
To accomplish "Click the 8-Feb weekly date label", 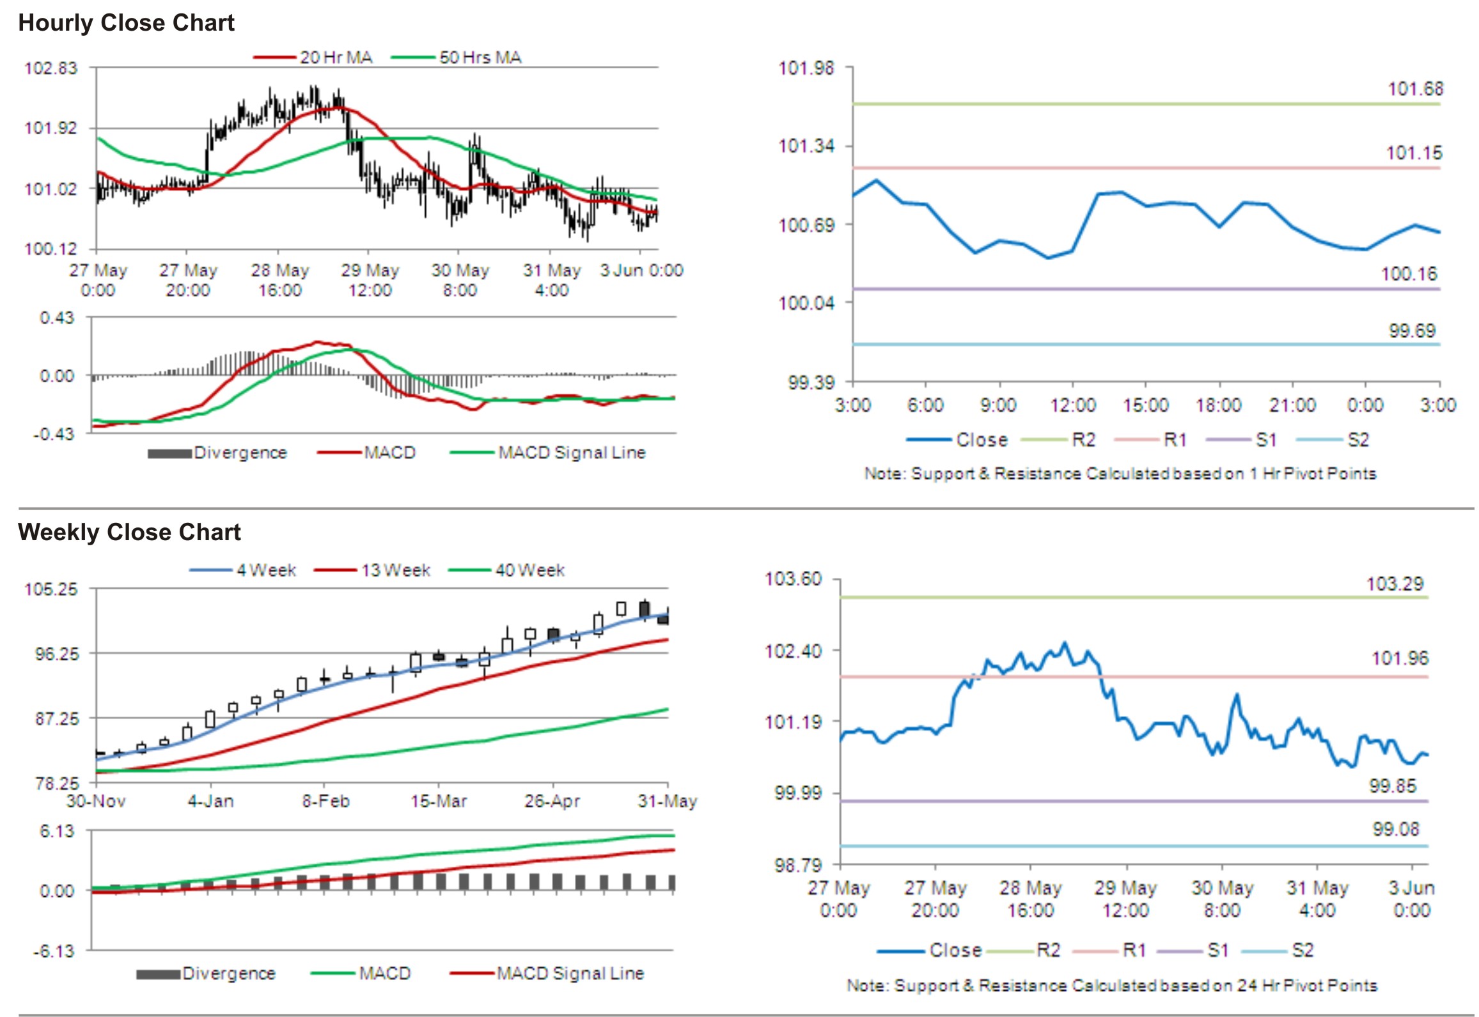I will 325,801.
